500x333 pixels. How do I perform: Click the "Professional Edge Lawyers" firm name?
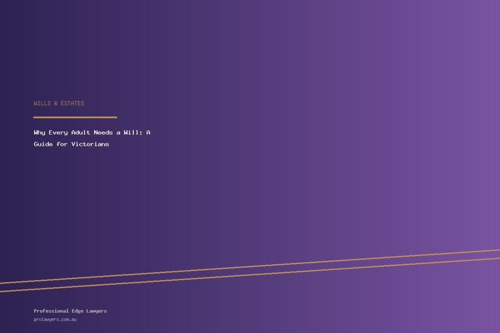point(70,311)
